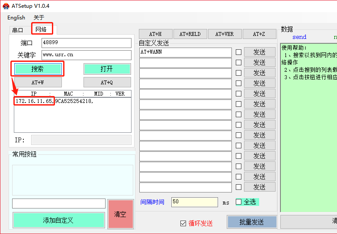Open the 关于 menu
This screenshot has width=337, height=234.
[39, 18]
